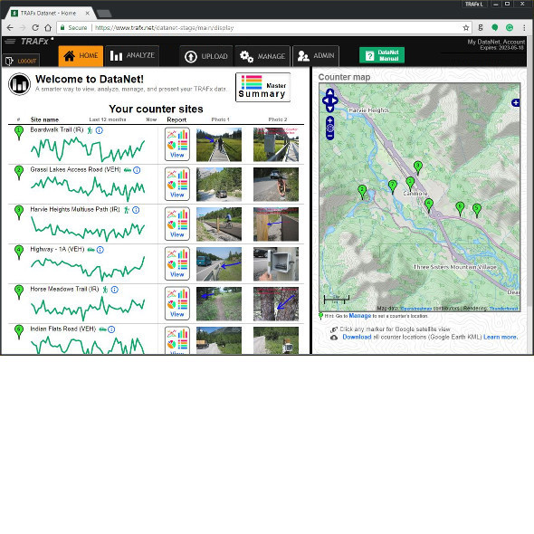The image size is (534, 534).
Task: Click pedestrian icon next to Boardwalk Trail
Action: [90, 130]
